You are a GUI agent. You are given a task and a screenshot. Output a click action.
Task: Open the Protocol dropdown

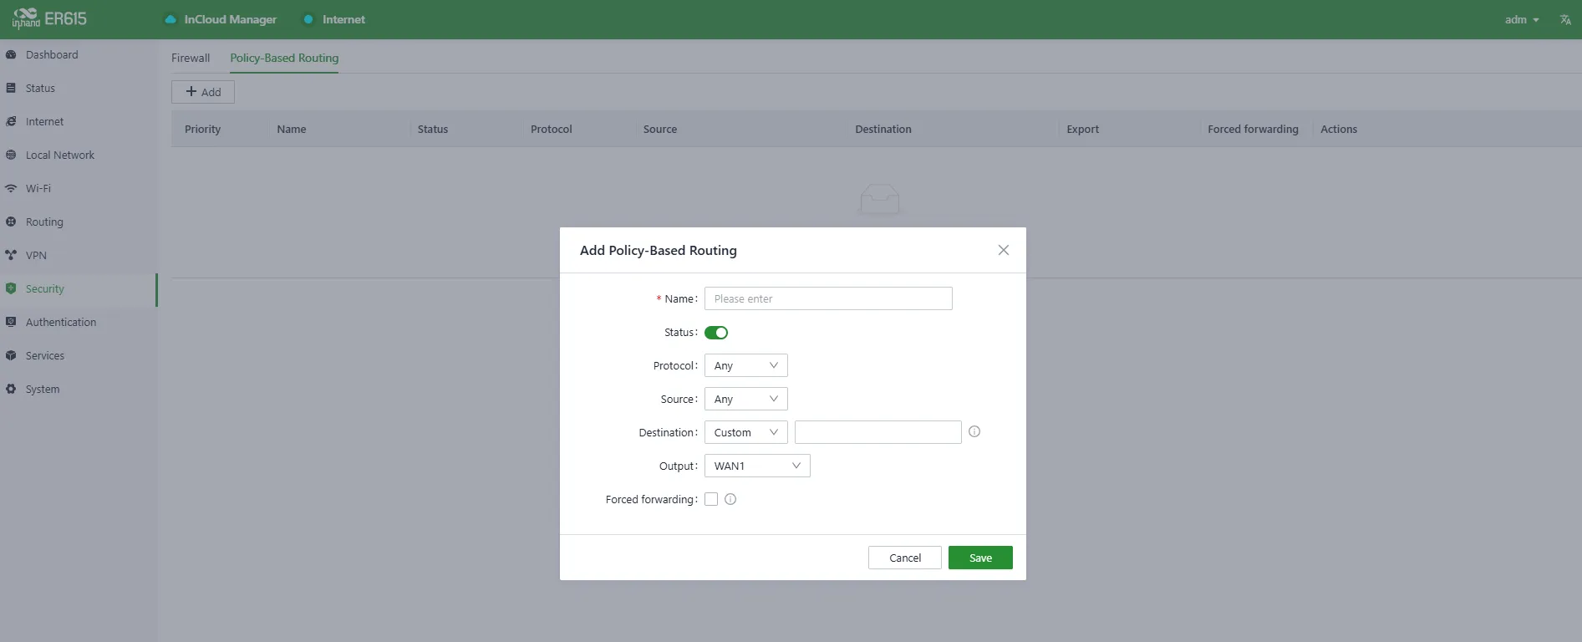(746, 365)
